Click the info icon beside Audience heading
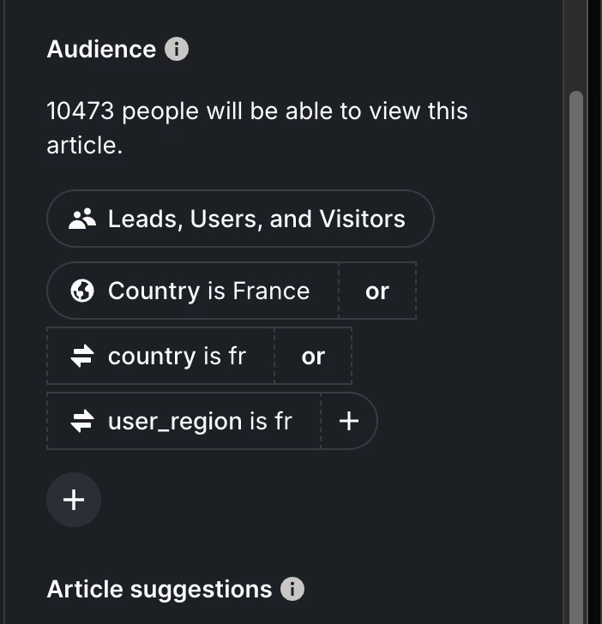The width and height of the screenshot is (602, 624). pos(176,50)
